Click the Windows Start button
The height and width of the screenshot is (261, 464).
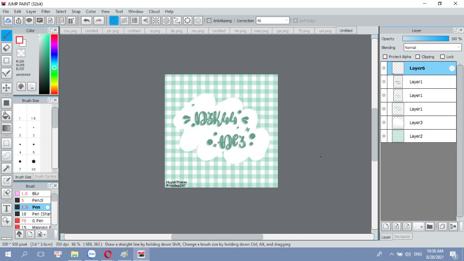coord(8,254)
